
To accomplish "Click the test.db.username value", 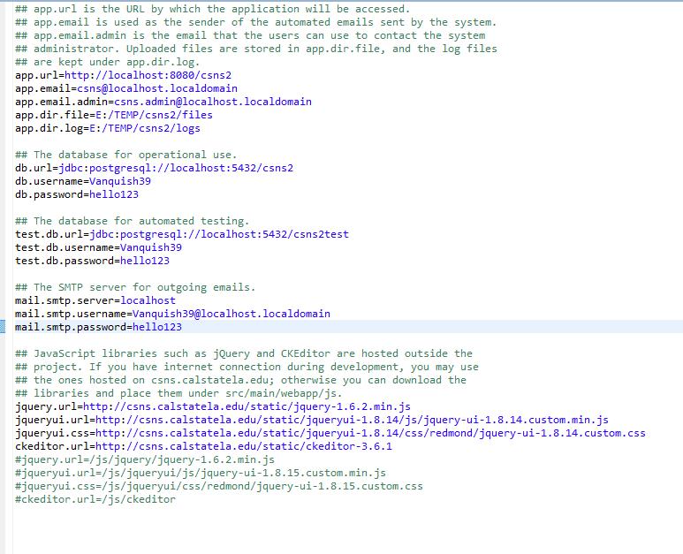I will pos(151,247).
